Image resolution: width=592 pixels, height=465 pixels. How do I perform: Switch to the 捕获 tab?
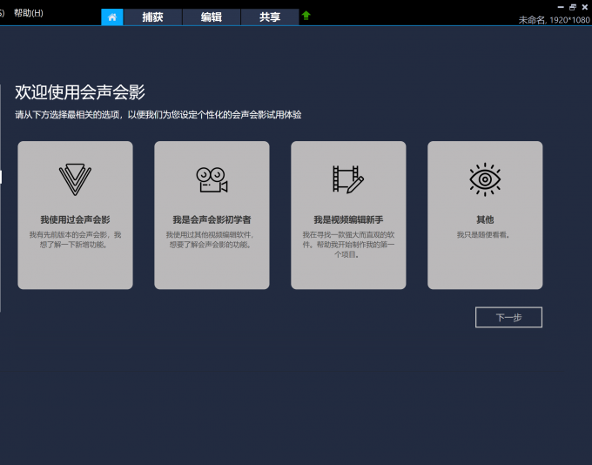pos(153,17)
